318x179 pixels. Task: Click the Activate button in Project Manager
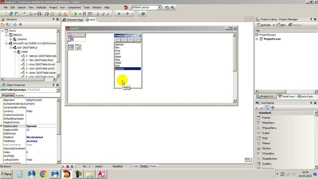pos(264,25)
